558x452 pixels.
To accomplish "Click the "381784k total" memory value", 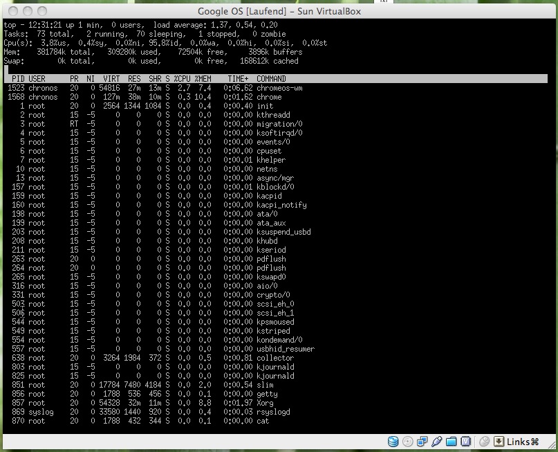I will coord(66,52).
